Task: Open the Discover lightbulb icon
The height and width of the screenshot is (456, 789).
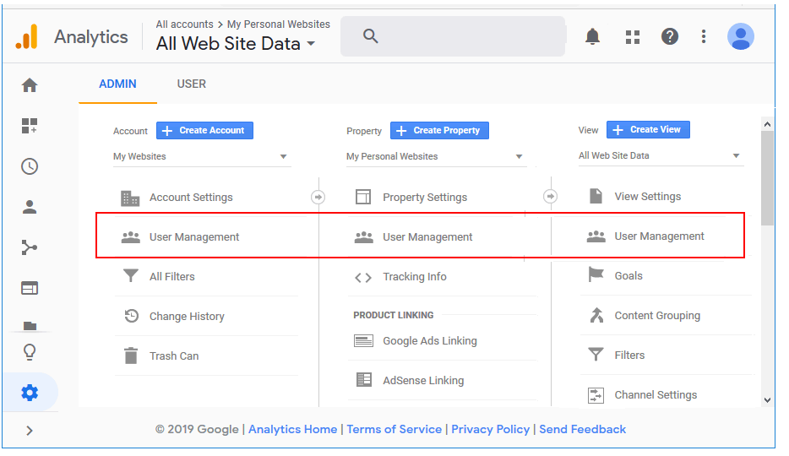Action: pyautogui.click(x=30, y=352)
